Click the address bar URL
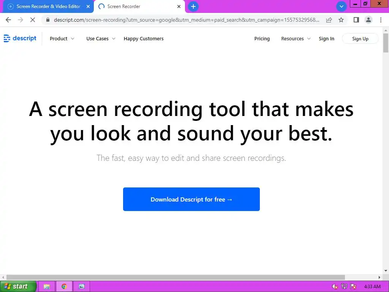Viewport: 389px width, 292px height. [186, 20]
